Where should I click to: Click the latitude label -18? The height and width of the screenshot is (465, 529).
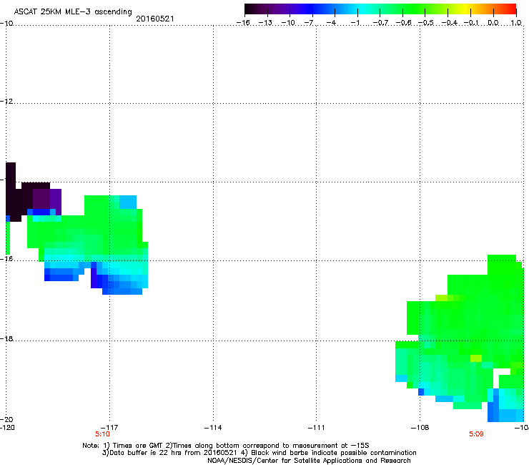[6, 338]
